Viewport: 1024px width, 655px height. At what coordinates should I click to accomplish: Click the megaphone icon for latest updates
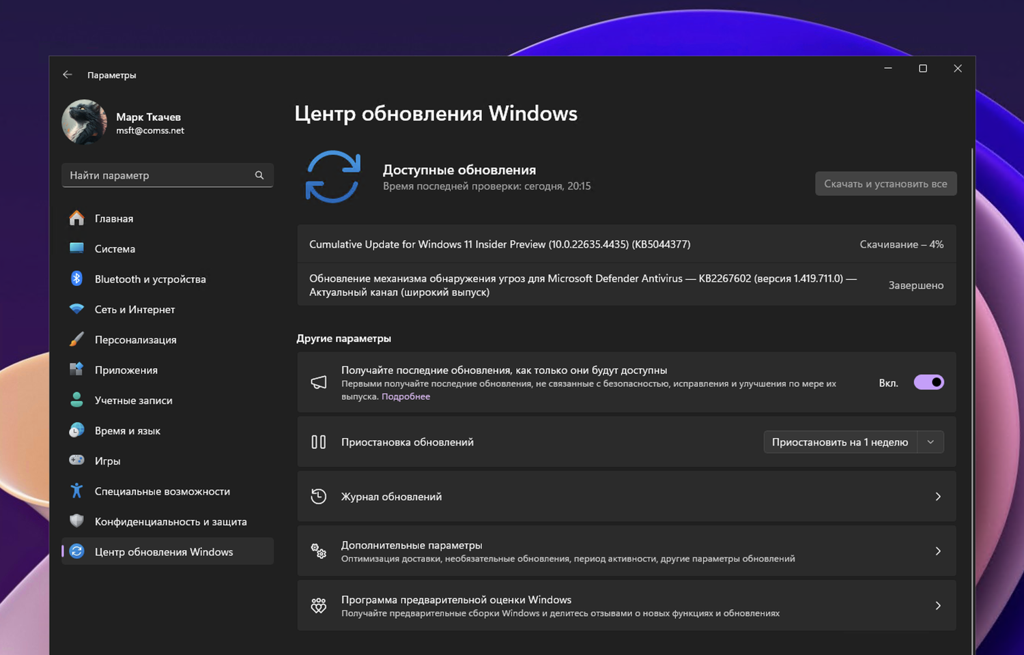coord(319,382)
